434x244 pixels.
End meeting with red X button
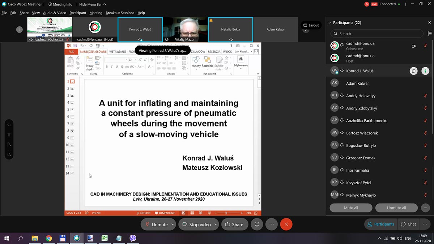coord(286,224)
